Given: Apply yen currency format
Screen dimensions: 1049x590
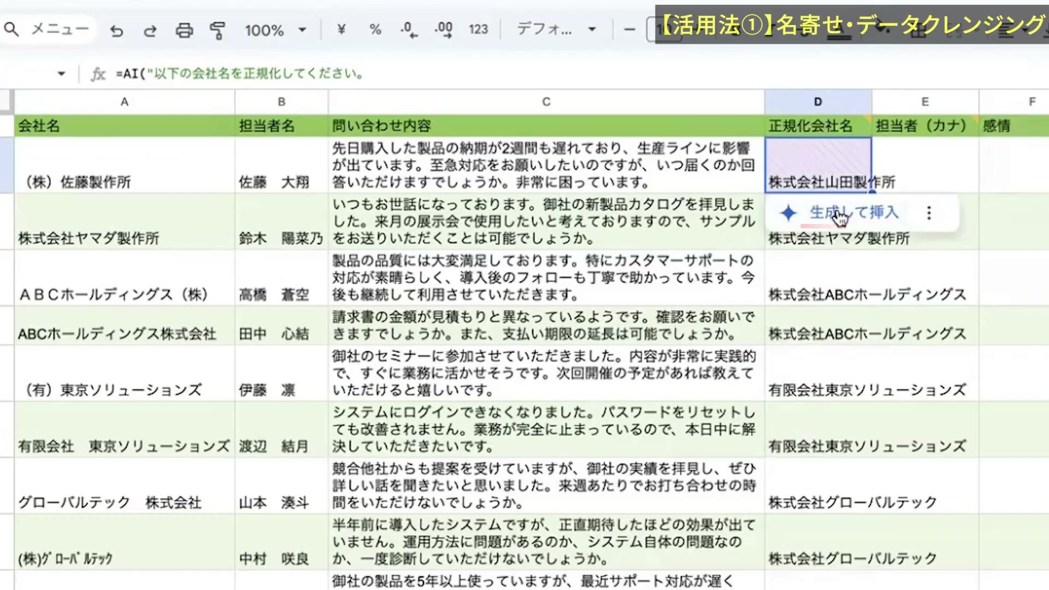Looking at the screenshot, I should [341, 29].
